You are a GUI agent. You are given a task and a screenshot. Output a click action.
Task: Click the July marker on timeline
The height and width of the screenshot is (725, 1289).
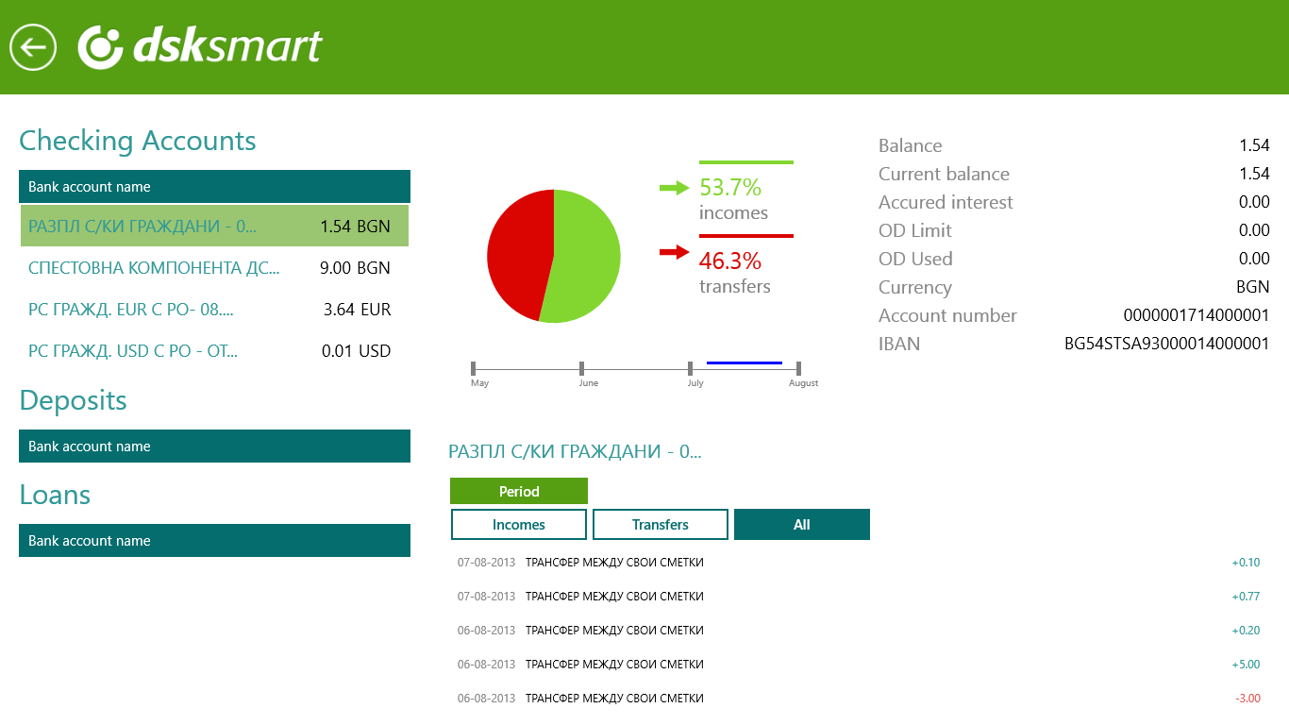coord(691,368)
